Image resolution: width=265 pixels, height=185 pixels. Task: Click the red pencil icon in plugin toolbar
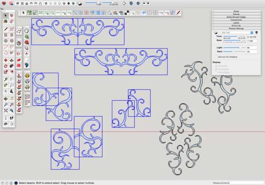click(x=178, y=13)
